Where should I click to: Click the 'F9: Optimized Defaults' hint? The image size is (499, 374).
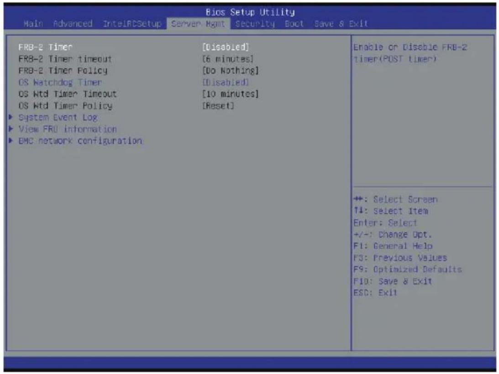[408, 270]
